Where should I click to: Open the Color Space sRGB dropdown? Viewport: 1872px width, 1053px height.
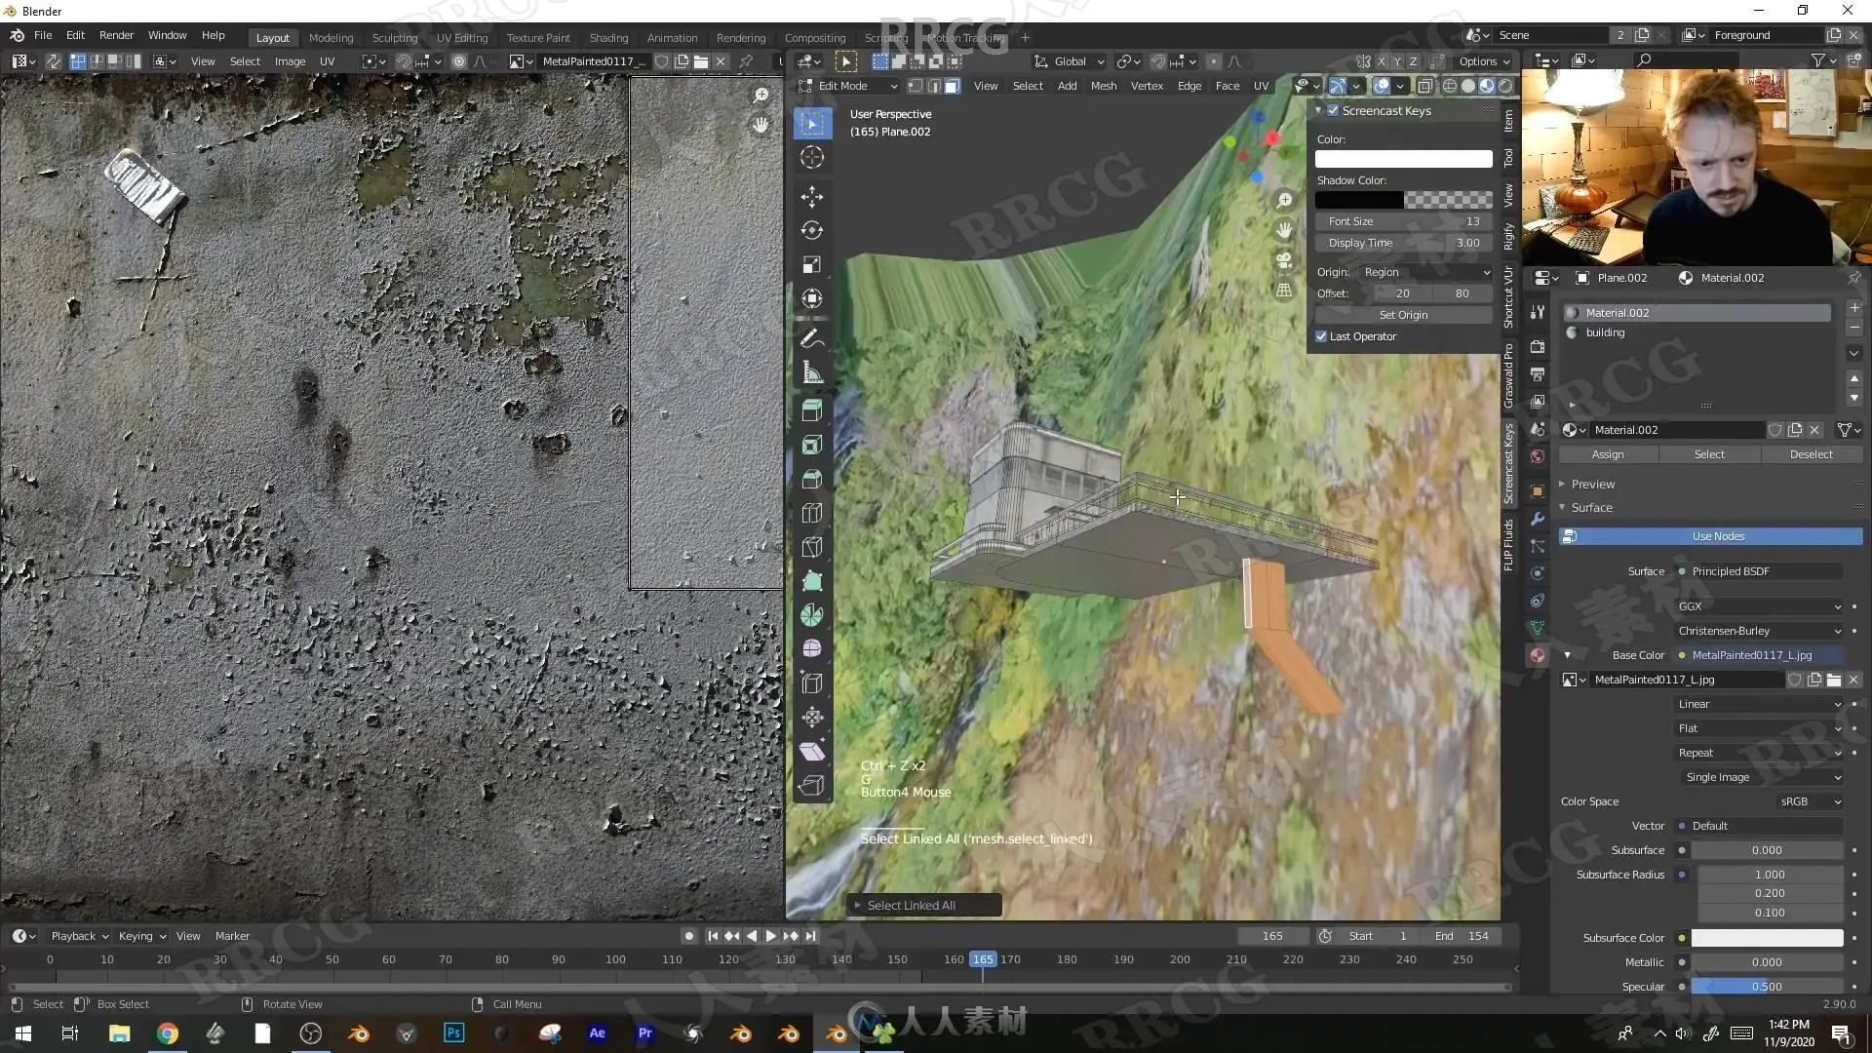coord(1810,801)
